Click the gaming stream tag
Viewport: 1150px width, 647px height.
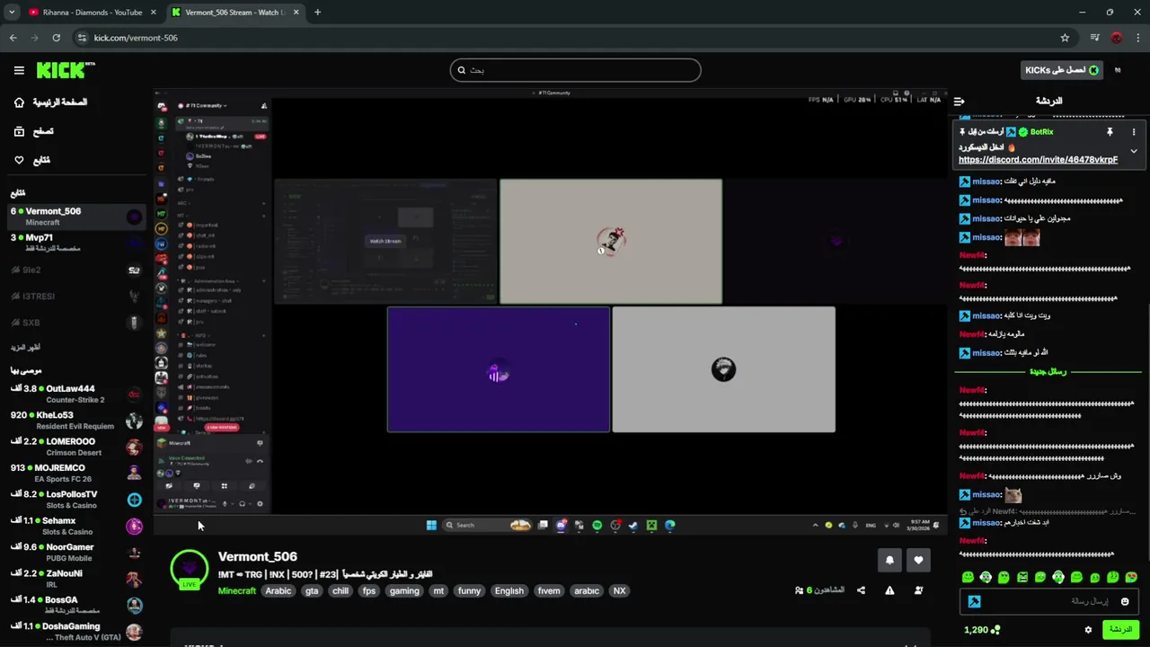(x=404, y=590)
